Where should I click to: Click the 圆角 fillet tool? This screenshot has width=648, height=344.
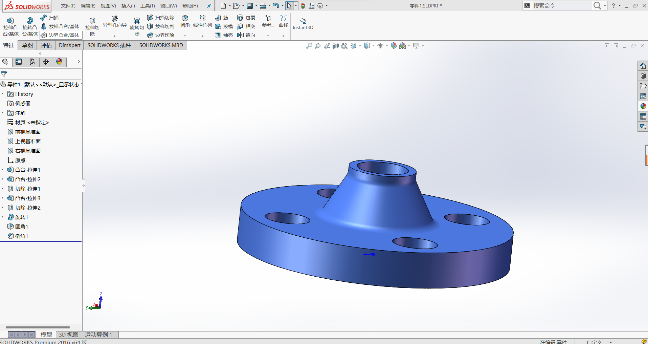pyautogui.click(x=185, y=21)
